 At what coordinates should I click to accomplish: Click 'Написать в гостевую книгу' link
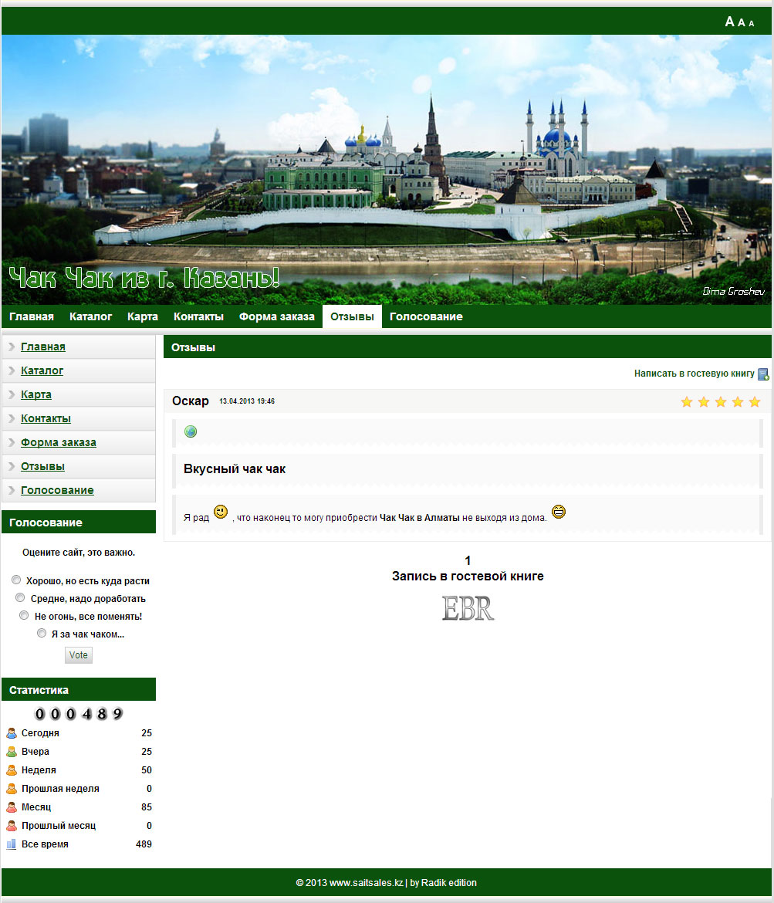(x=694, y=374)
